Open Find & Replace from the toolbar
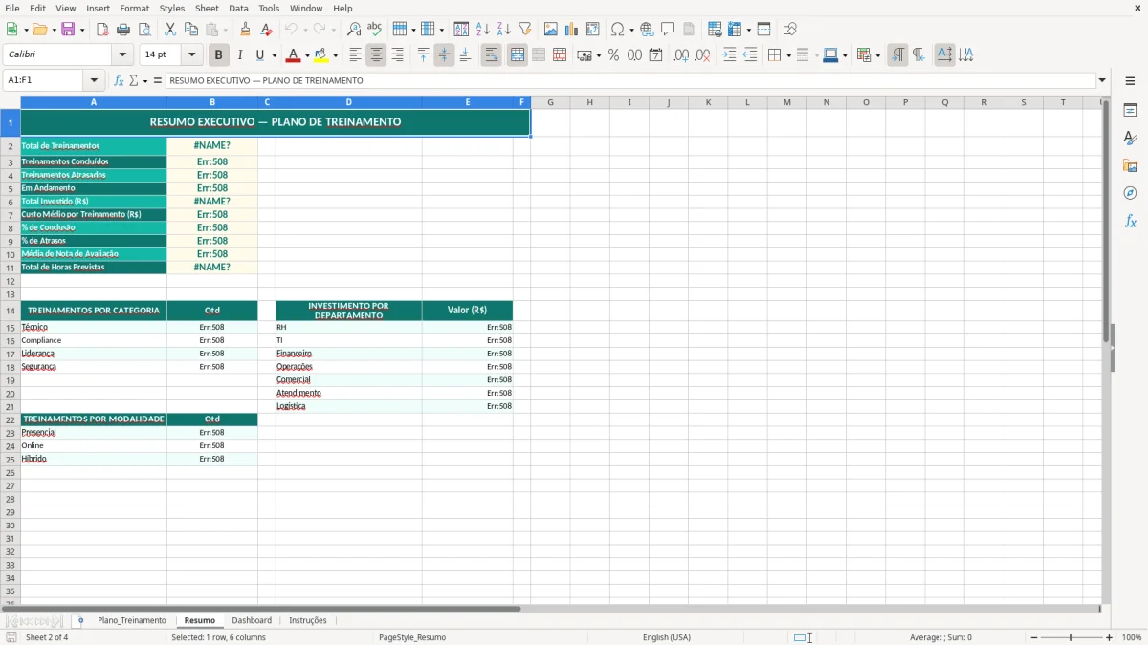 354,30
